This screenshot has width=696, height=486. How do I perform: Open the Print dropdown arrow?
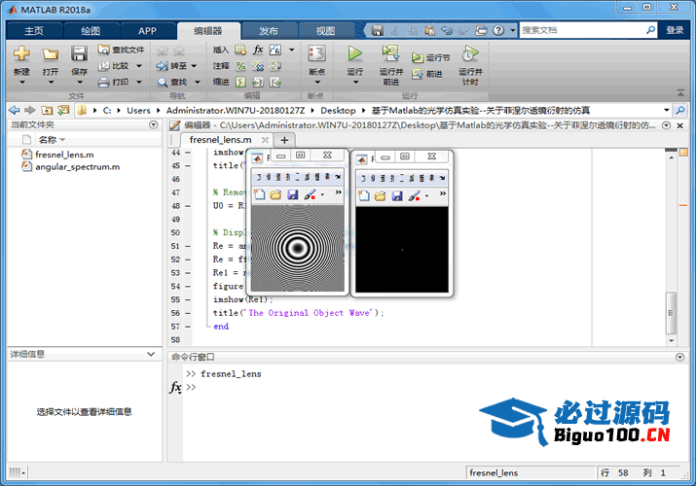[x=139, y=82]
